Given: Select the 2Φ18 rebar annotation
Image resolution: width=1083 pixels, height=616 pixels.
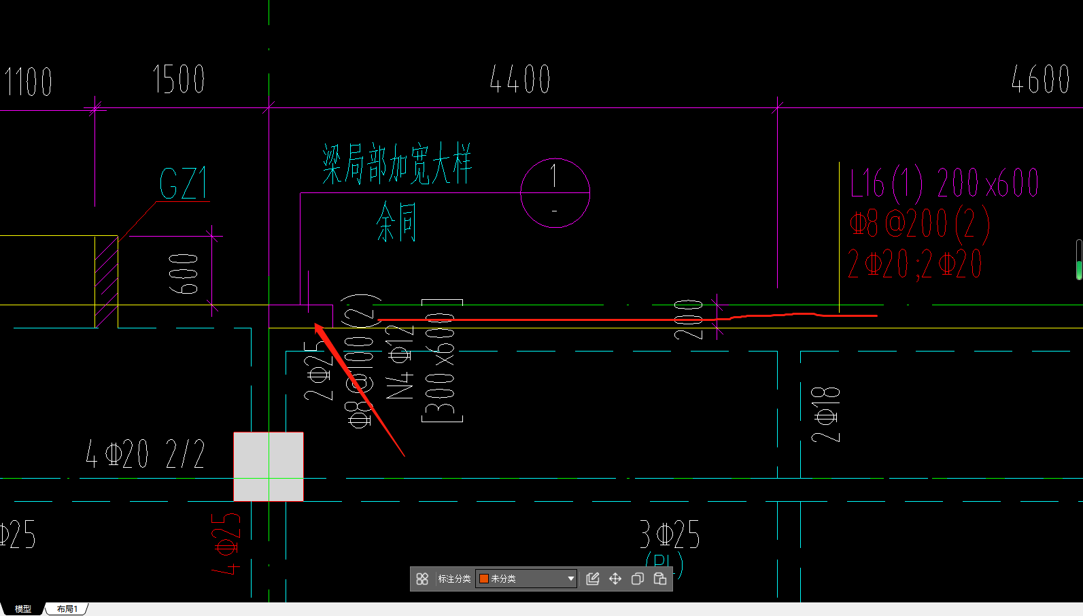Looking at the screenshot, I should pos(826,414).
